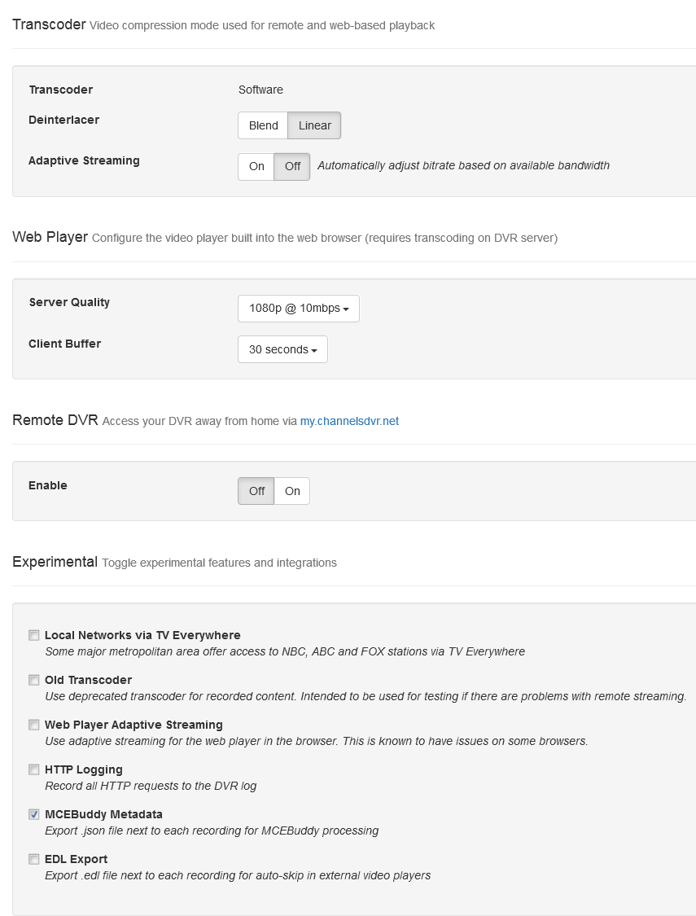The width and height of the screenshot is (696, 916).
Task: Set Remote DVR Enable to Off
Action: pyautogui.click(x=256, y=491)
